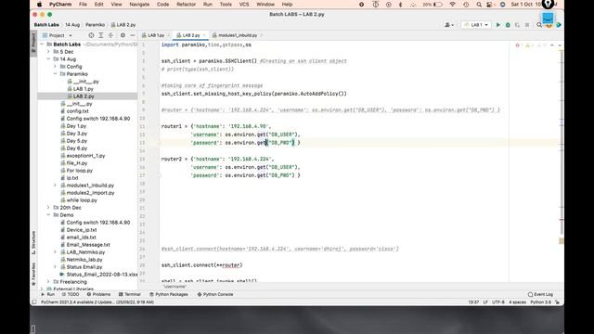Screen dimensions: 594x334
Task: Open the user account icon menu
Action: (449, 25)
